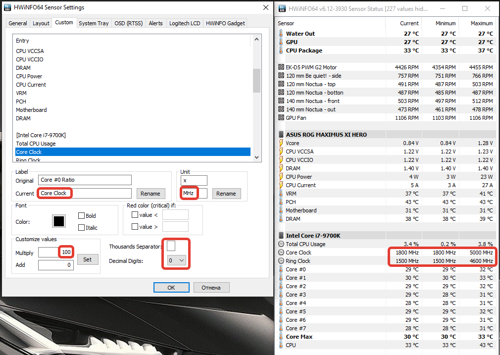Click chip icon beside ASUS ROG MAXIMUS XI HERO
500x355 pixels.
[281, 134]
